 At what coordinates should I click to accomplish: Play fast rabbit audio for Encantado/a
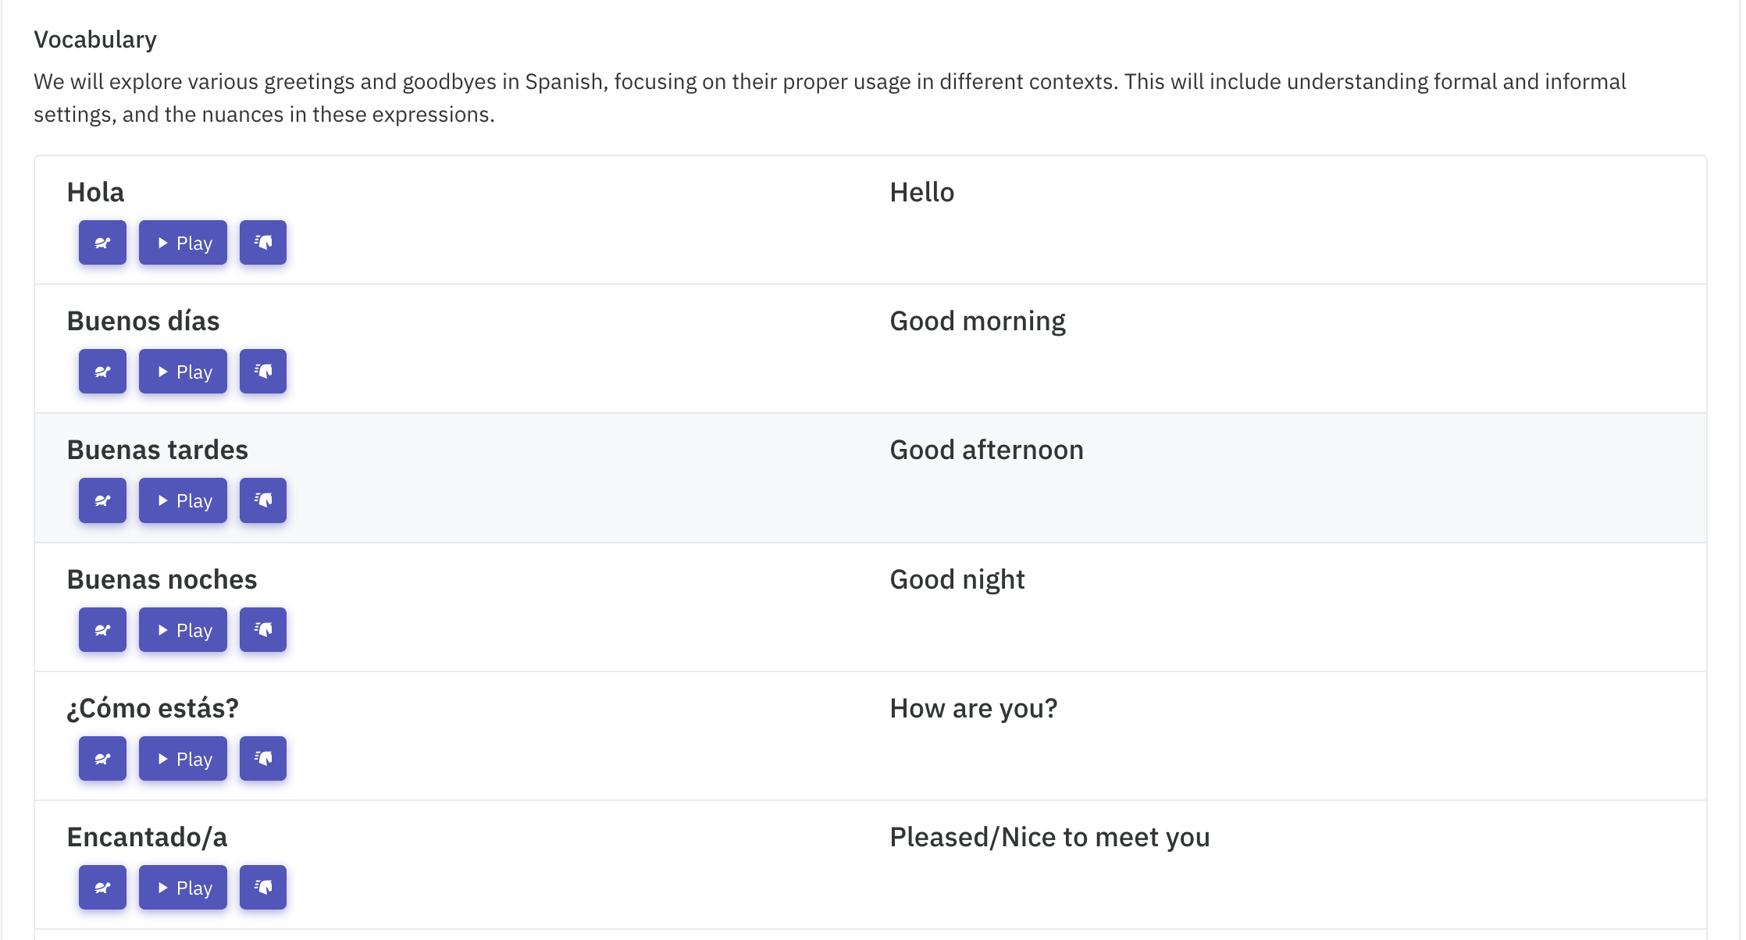[x=263, y=888]
